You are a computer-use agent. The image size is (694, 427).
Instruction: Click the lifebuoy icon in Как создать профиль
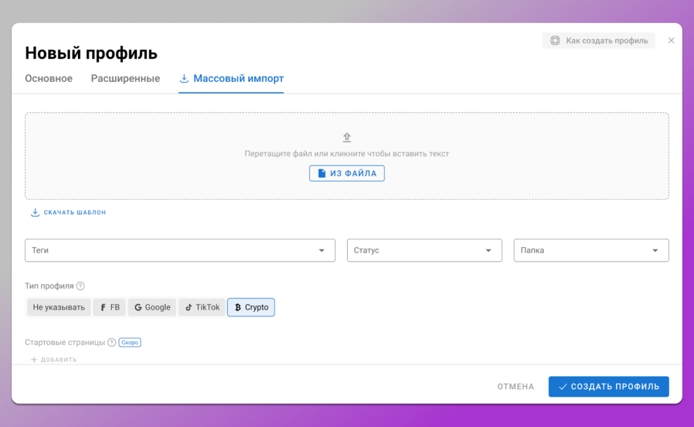coord(555,41)
